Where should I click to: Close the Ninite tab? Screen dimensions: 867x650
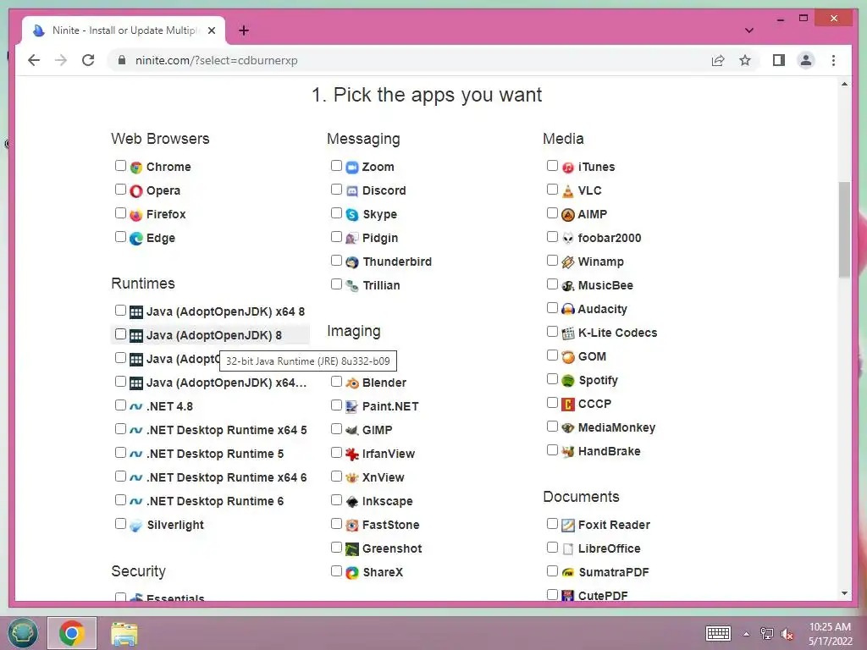pos(211,30)
